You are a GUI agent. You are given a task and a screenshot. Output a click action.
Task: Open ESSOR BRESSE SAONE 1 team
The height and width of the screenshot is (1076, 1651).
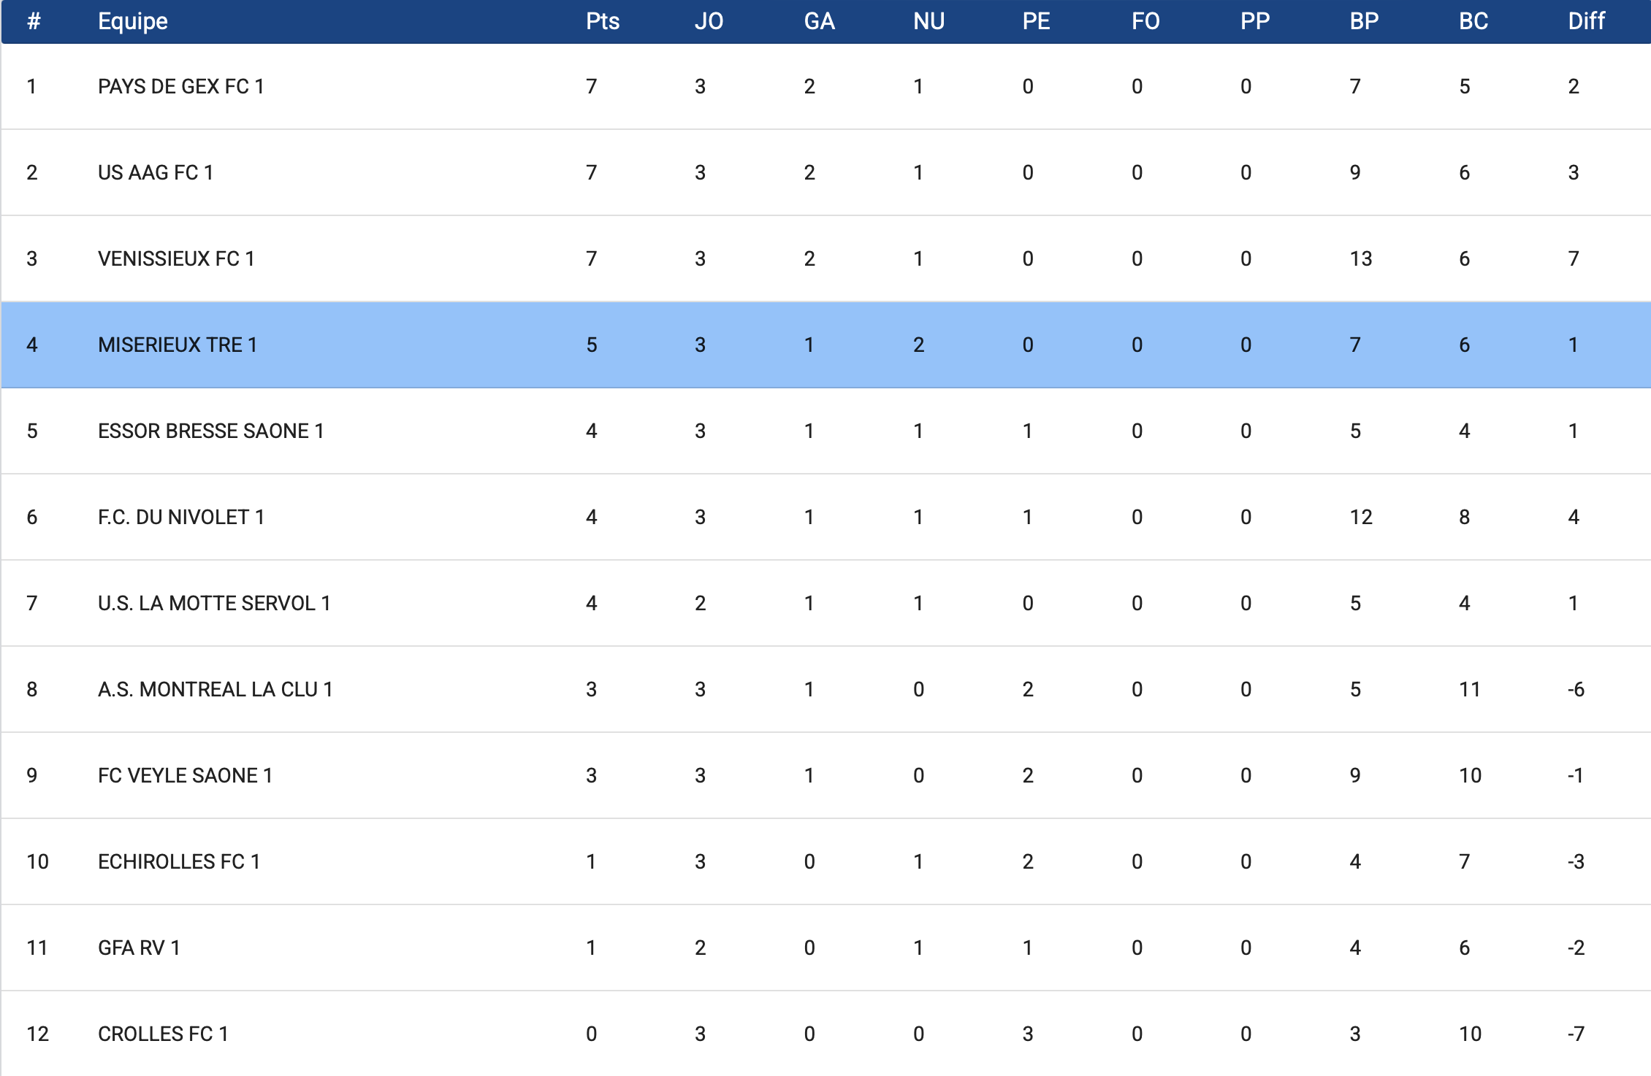click(210, 431)
